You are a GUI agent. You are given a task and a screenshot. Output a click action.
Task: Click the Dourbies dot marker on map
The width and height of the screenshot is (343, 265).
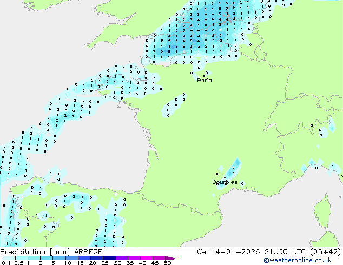tap(225, 177)
